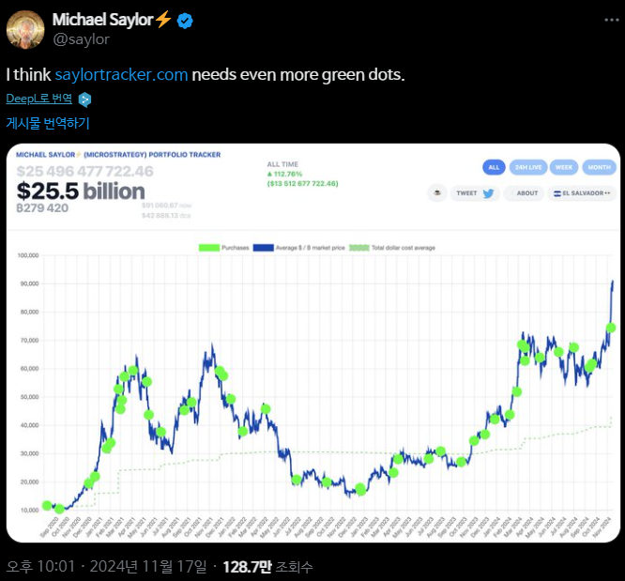The height and width of the screenshot is (581, 625).
Task: Open the saylortracker.com link
Action: point(121,74)
